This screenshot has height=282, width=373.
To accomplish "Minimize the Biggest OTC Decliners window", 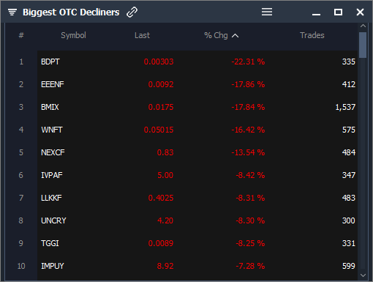I will pos(316,14).
